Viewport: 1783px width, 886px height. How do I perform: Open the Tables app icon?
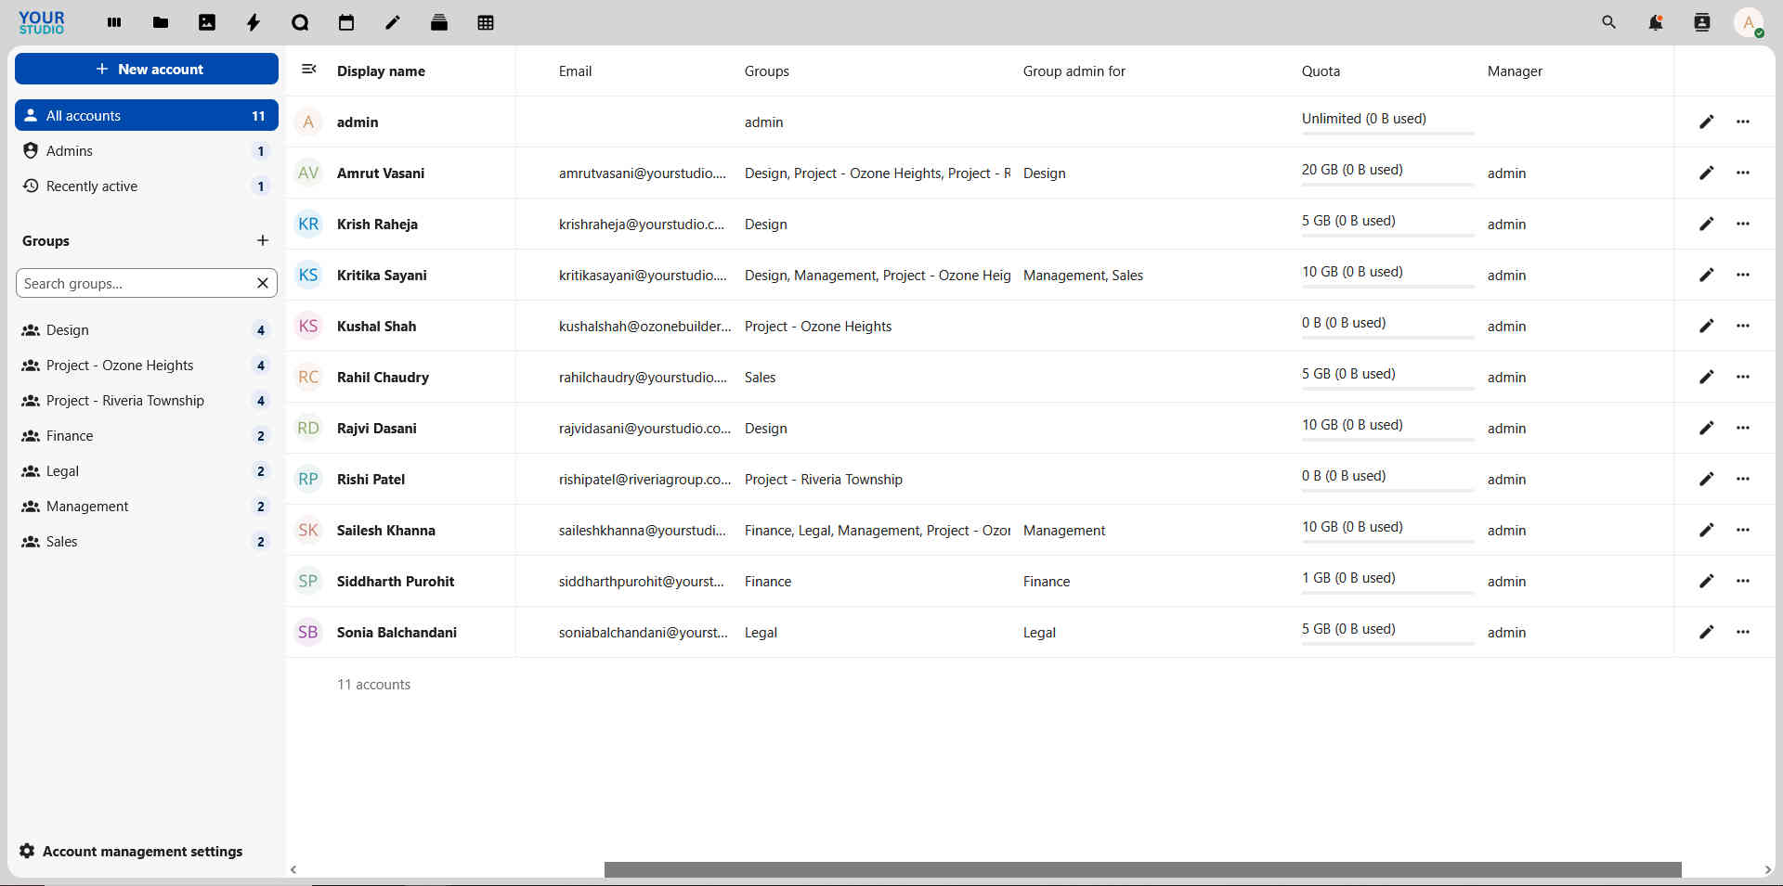[486, 22]
